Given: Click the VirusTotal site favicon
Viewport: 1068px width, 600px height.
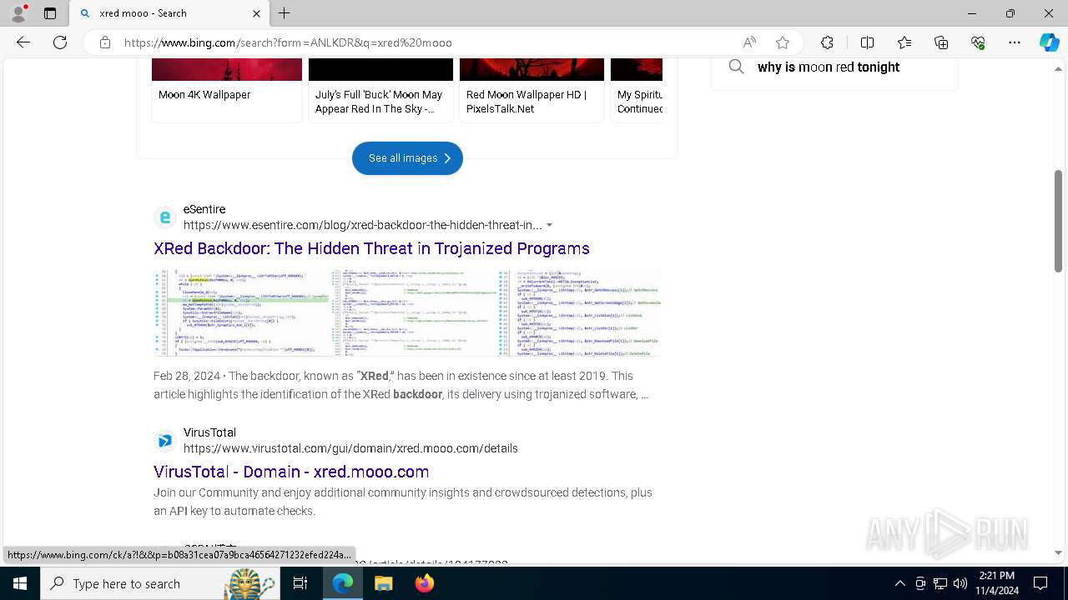Looking at the screenshot, I should (165, 441).
